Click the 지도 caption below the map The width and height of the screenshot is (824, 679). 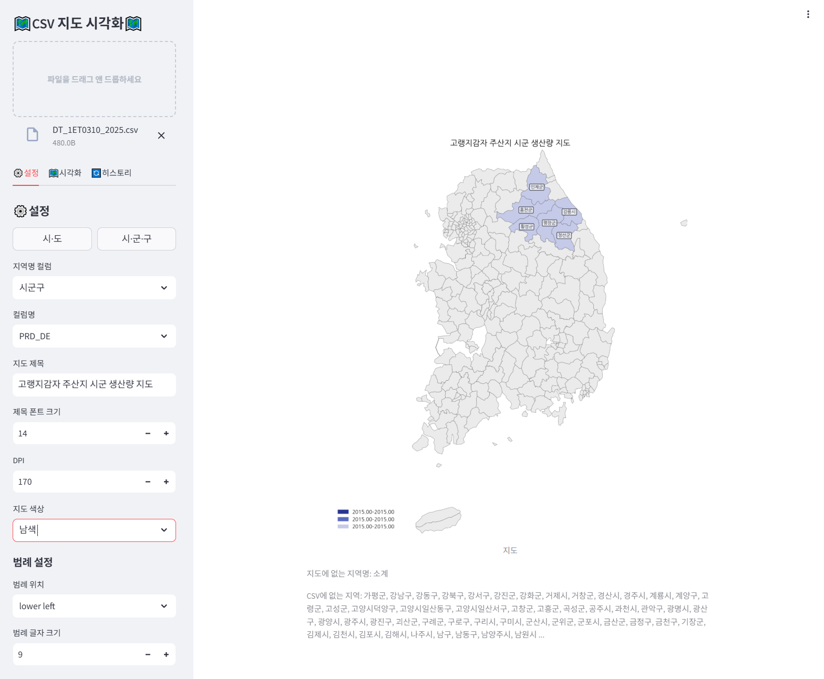tap(510, 550)
